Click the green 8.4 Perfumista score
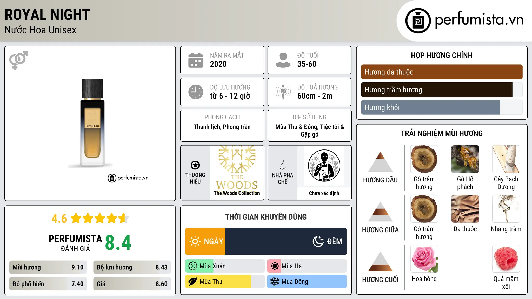 pyautogui.click(x=118, y=243)
